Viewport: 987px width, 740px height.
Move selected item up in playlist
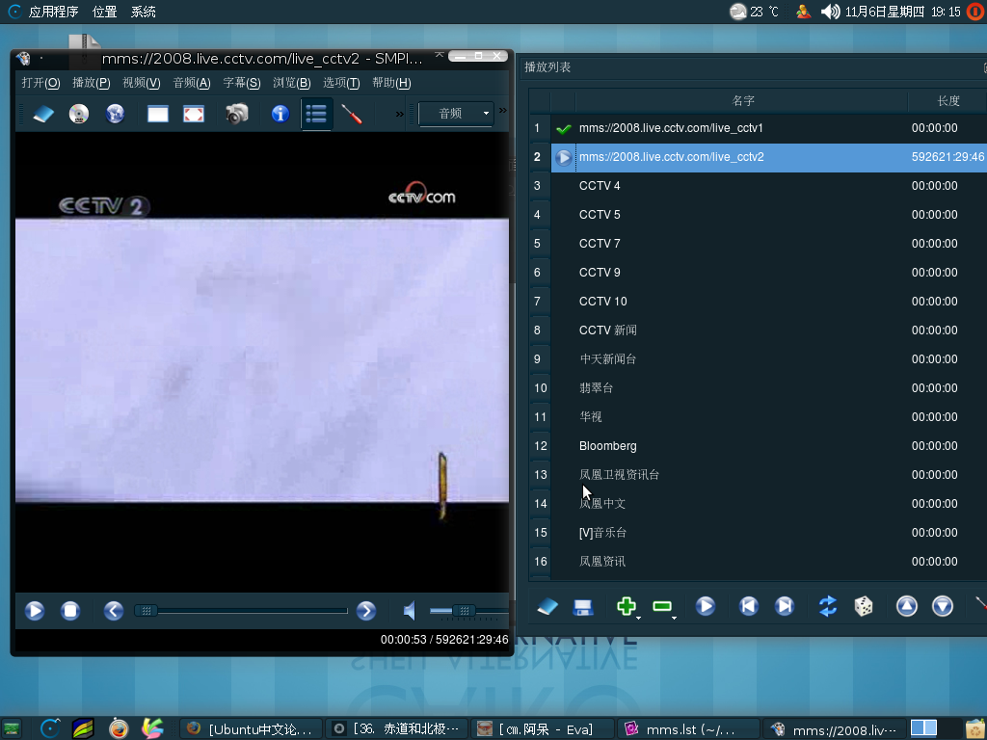pos(906,607)
